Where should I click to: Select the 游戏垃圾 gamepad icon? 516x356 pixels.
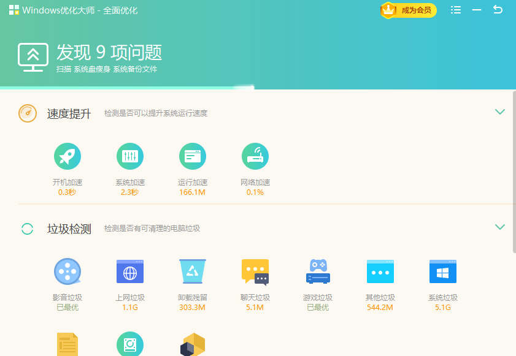pos(318,271)
